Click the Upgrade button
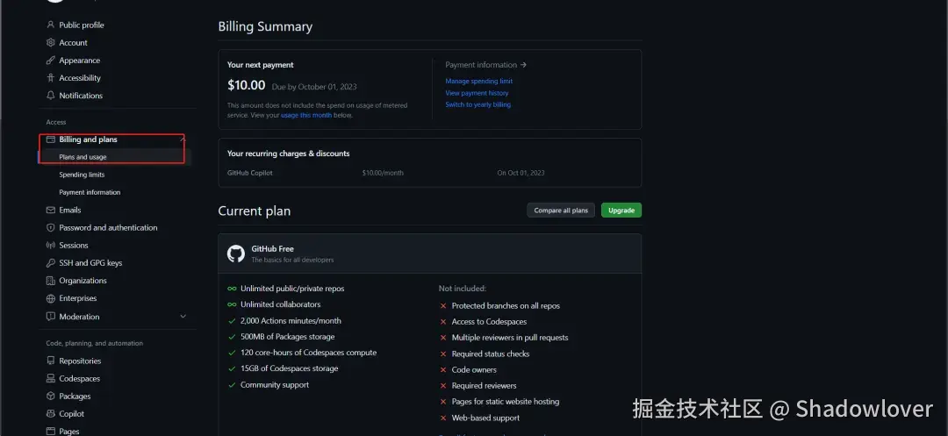The width and height of the screenshot is (948, 436). tap(621, 211)
